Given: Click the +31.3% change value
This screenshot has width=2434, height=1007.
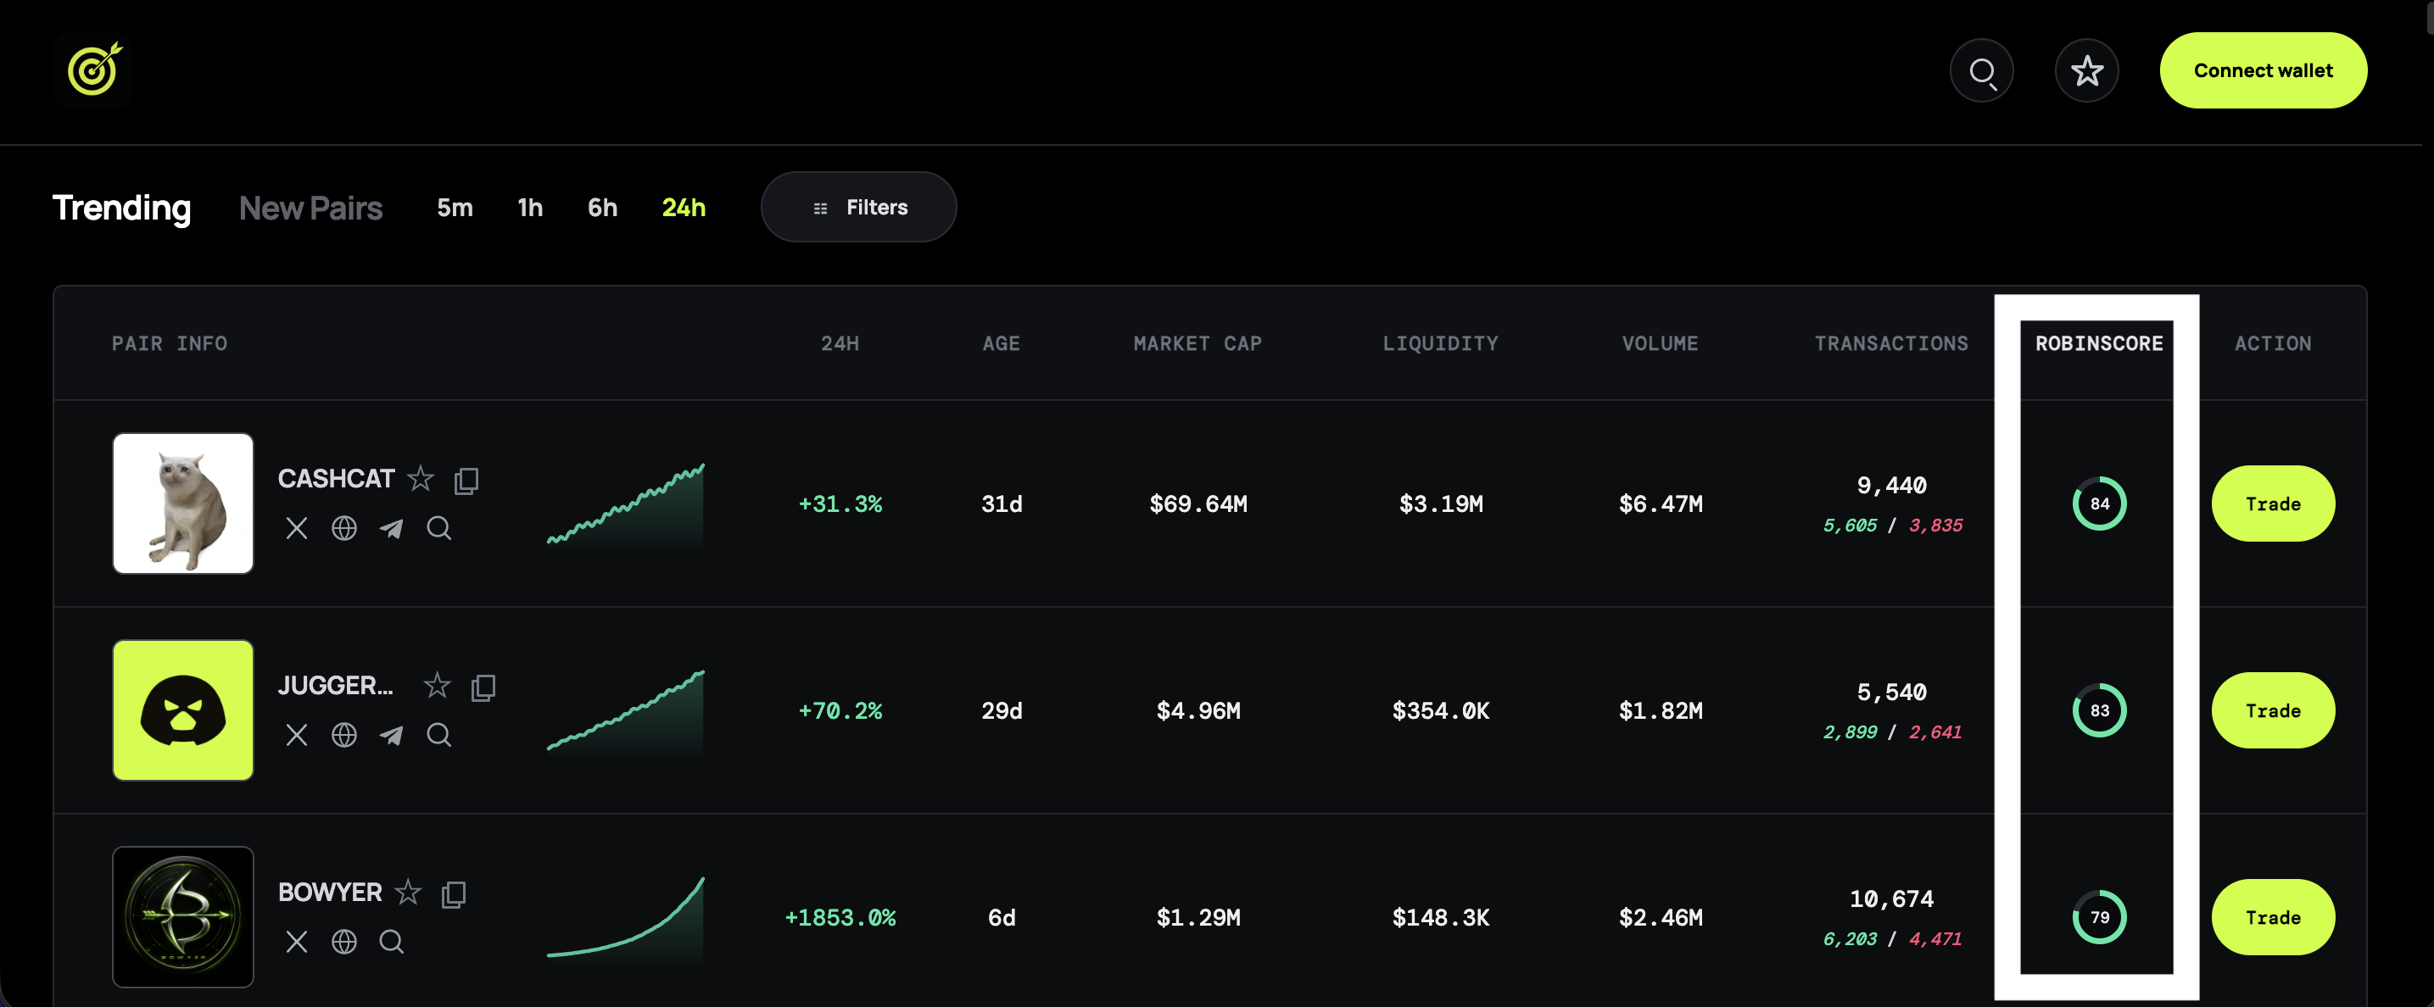Looking at the screenshot, I should tap(840, 503).
